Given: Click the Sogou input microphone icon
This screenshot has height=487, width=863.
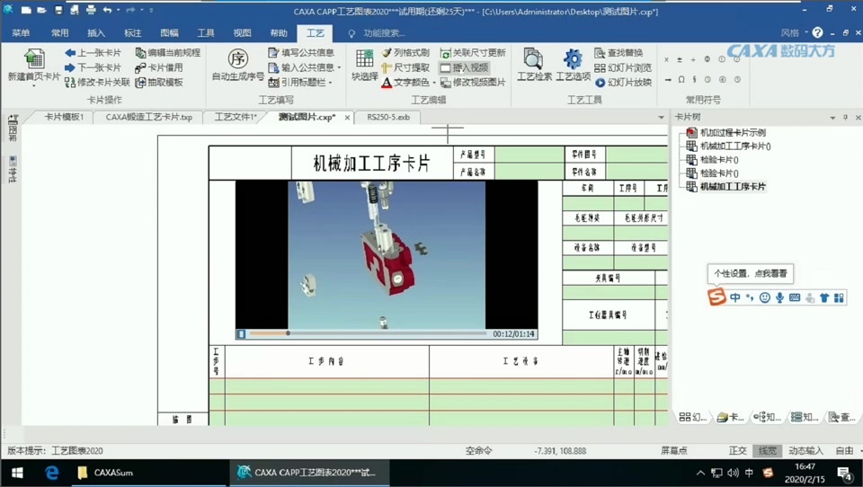Looking at the screenshot, I should (779, 297).
